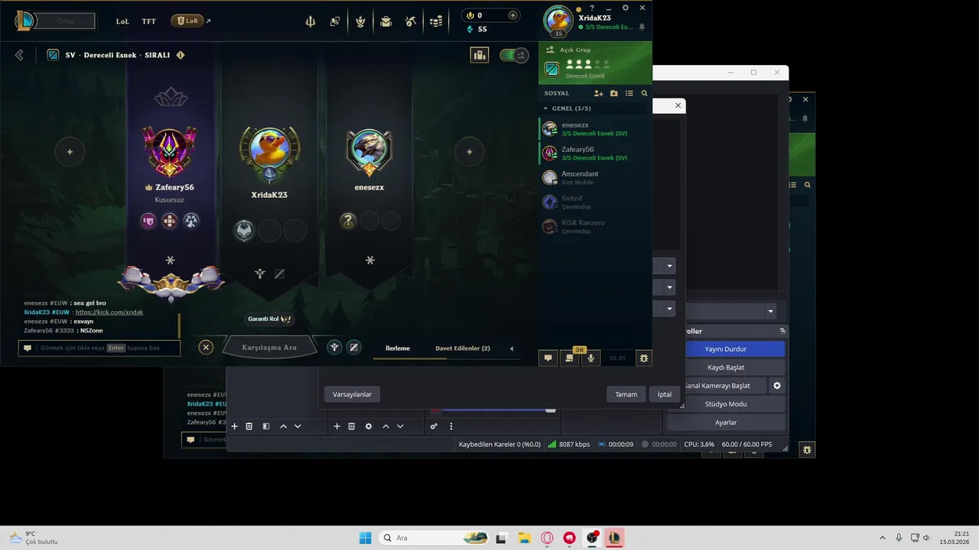Toggle Stüdyo Modu in OBS
This screenshot has width=979, height=550.
click(x=726, y=404)
